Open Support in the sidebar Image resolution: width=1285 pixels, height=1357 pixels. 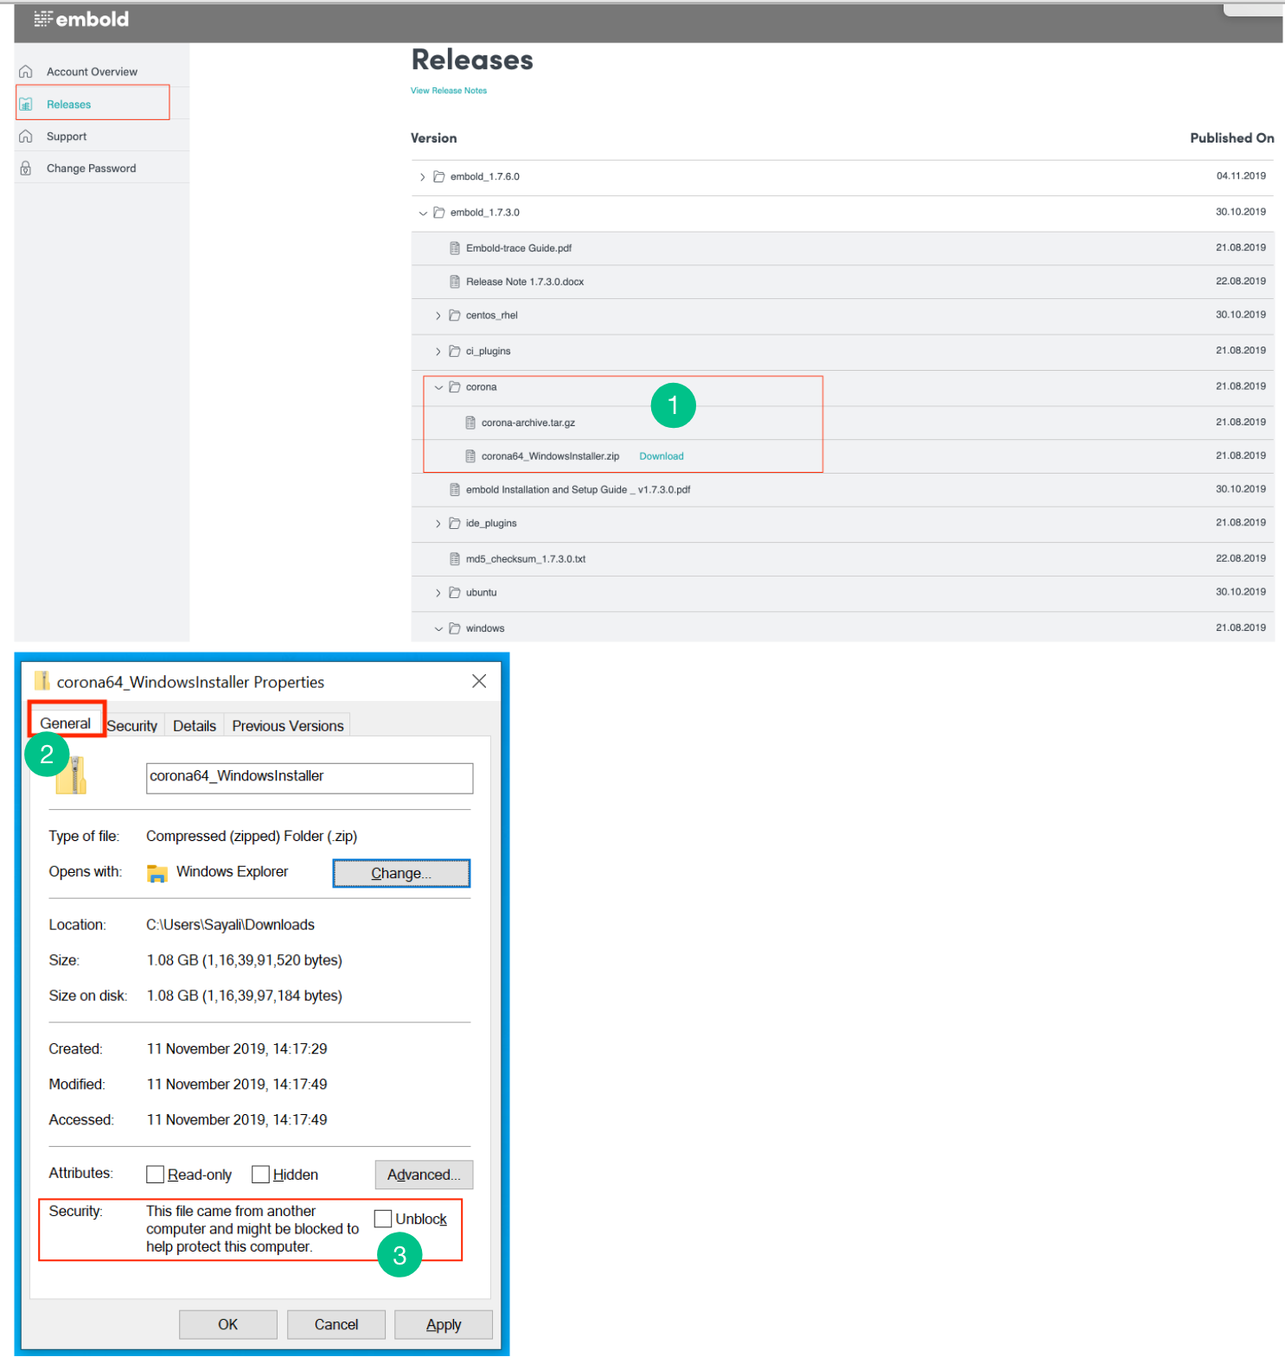coord(67,137)
